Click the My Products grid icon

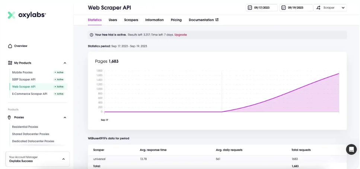pos(10,63)
